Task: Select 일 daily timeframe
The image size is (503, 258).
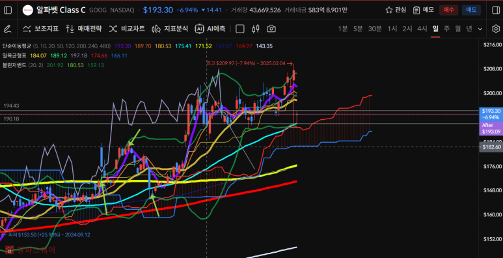Action: 435,29
